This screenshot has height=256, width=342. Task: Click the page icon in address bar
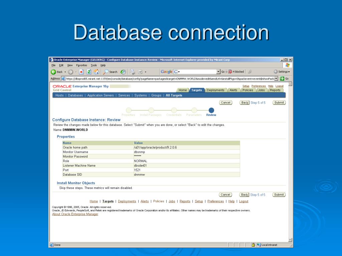[x=63, y=79]
